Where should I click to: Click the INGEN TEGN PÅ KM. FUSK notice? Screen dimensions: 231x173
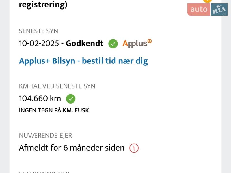(x=54, y=110)
